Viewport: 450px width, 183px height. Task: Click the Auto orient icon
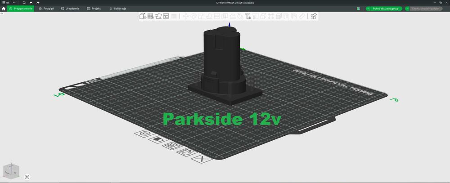point(158,16)
